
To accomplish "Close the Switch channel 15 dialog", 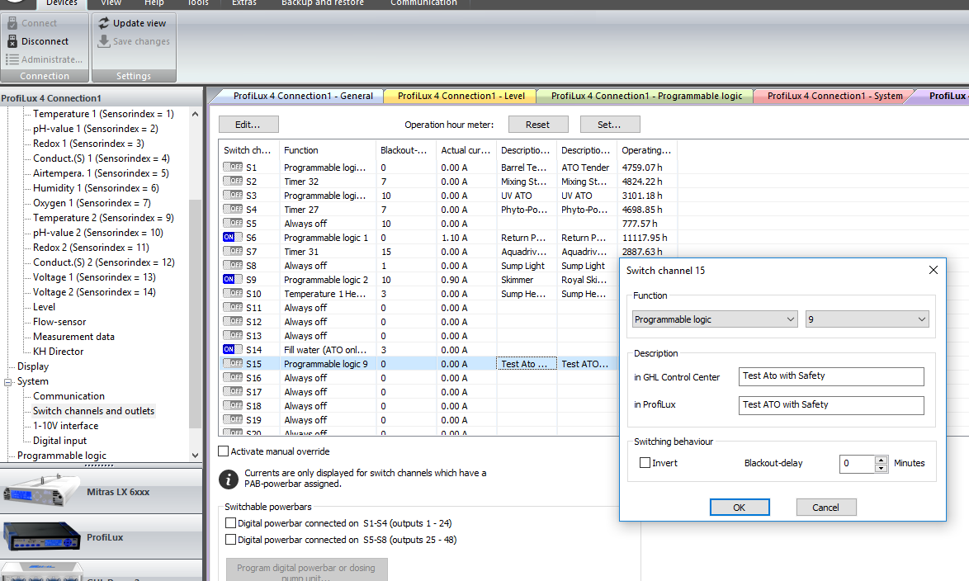I will 934,270.
